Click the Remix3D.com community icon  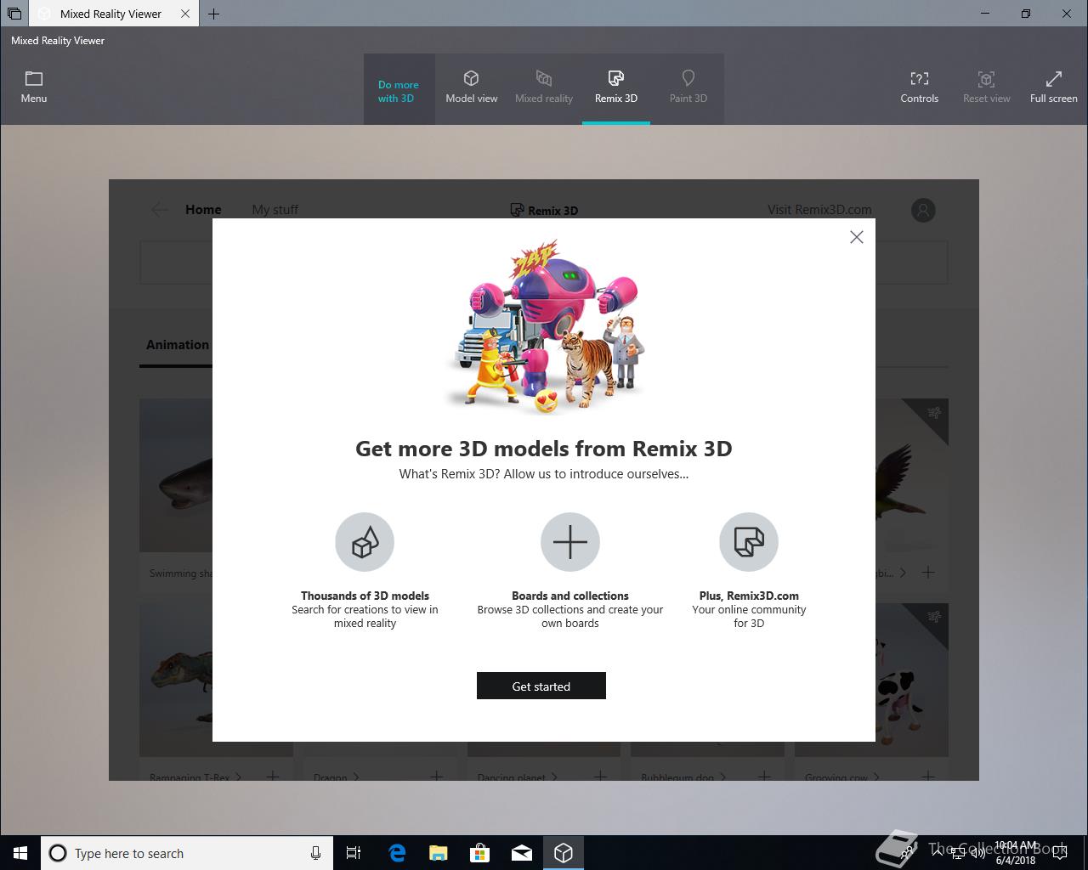tap(749, 542)
